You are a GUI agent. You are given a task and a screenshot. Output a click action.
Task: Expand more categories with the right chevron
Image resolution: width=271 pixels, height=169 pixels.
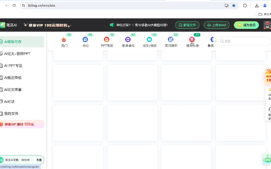(215, 41)
